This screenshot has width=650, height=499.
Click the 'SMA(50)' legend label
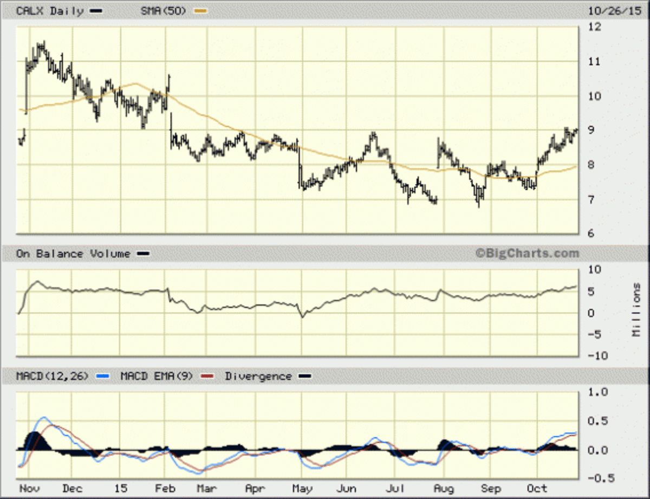click(x=162, y=11)
